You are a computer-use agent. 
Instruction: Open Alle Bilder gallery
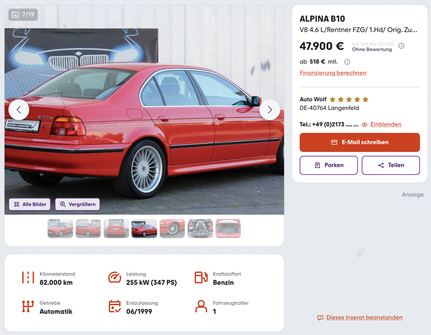(x=30, y=204)
